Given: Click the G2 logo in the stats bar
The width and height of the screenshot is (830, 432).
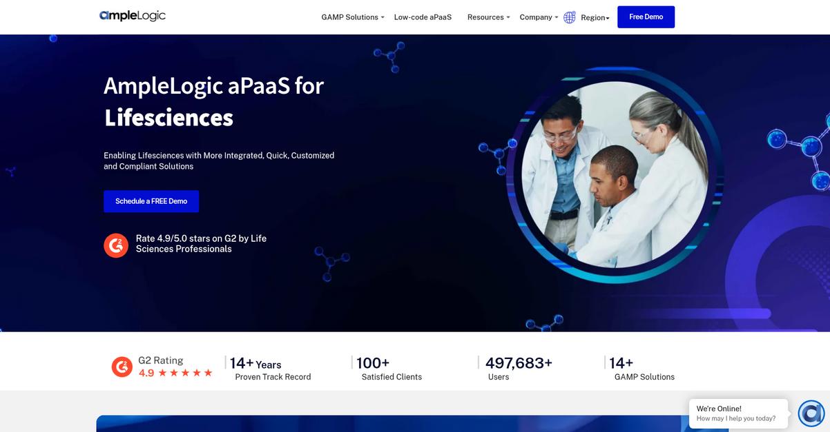Looking at the screenshot, I should click(122, 367).
